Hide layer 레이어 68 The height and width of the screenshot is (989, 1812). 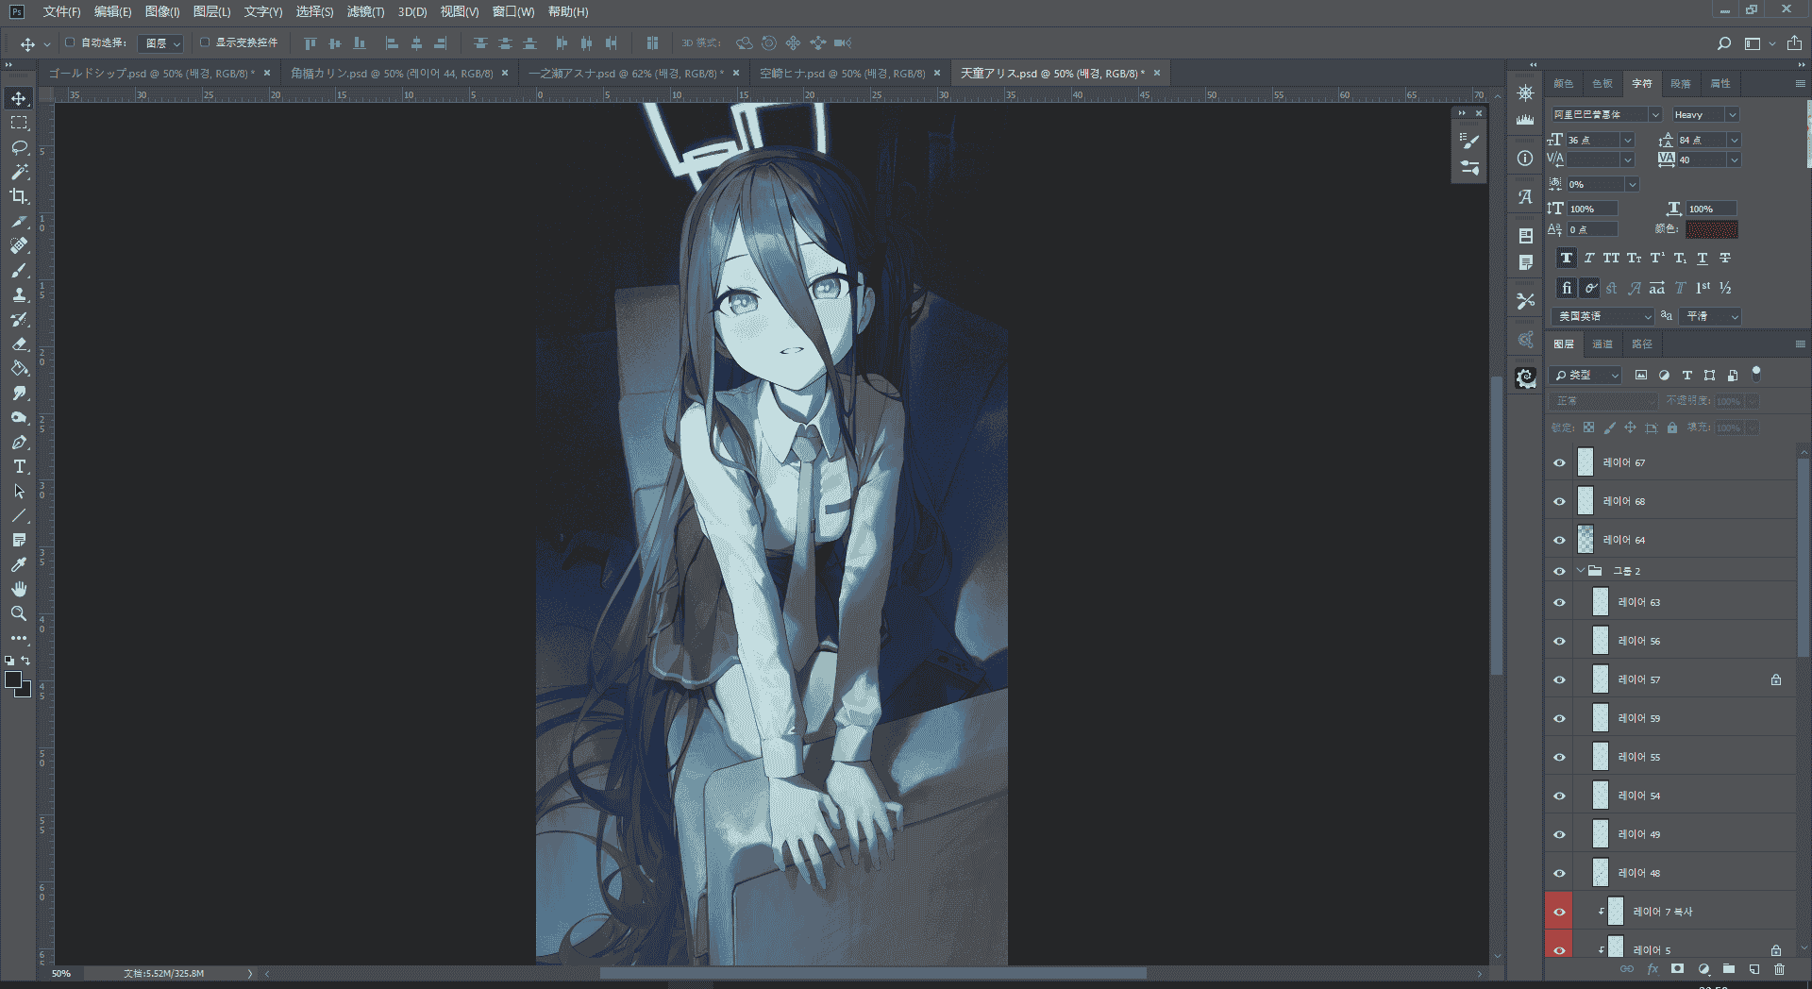[x=1559, y=501]
